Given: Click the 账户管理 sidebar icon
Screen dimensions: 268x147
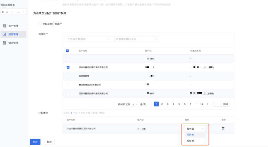Looking at the screenshot, I should pos(4,26).
